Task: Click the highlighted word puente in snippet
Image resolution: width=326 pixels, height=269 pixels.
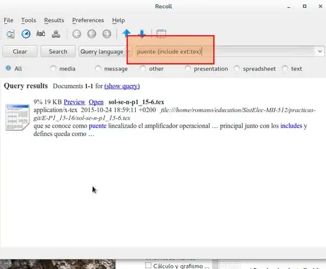Action: [x=98, y=126]
